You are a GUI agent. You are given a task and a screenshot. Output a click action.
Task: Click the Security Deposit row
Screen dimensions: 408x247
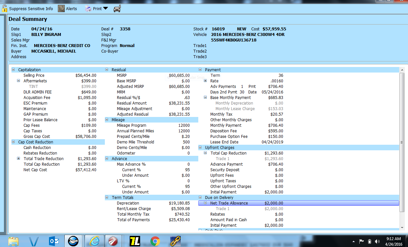pyautogui.click(x=299, y=170)
